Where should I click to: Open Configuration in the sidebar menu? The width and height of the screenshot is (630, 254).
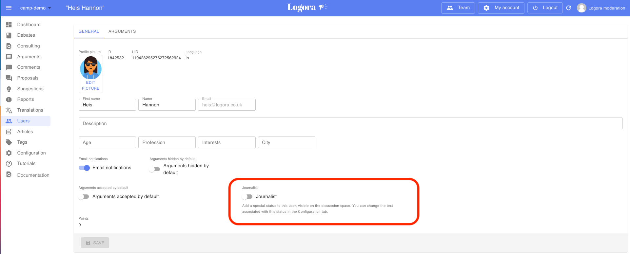coord(31,153)
